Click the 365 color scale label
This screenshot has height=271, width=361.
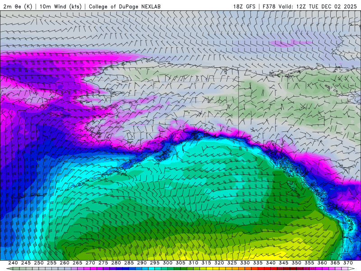(335, 263)
